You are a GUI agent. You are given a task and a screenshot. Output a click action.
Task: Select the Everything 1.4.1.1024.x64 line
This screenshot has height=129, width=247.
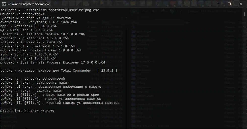click(39, 22)
